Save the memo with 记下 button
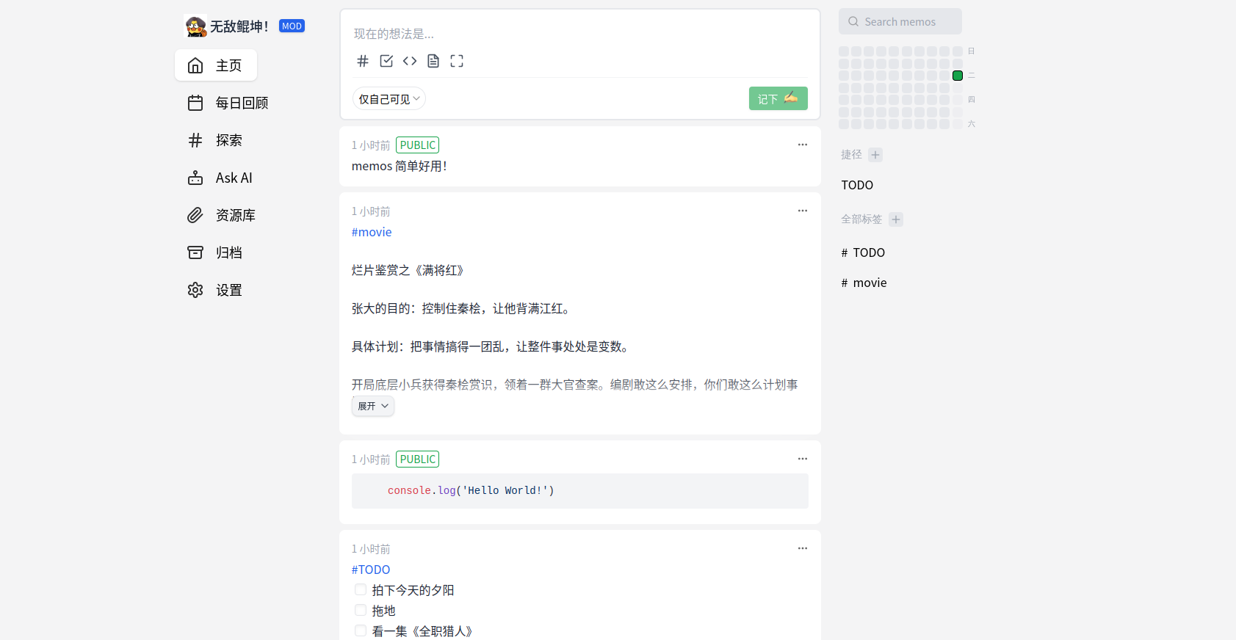 point(778,98)
